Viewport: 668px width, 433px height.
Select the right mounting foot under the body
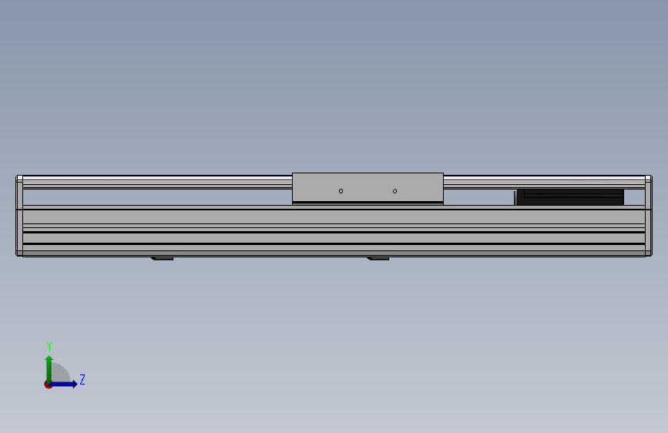pyautogui.click(x=378, y=258)
